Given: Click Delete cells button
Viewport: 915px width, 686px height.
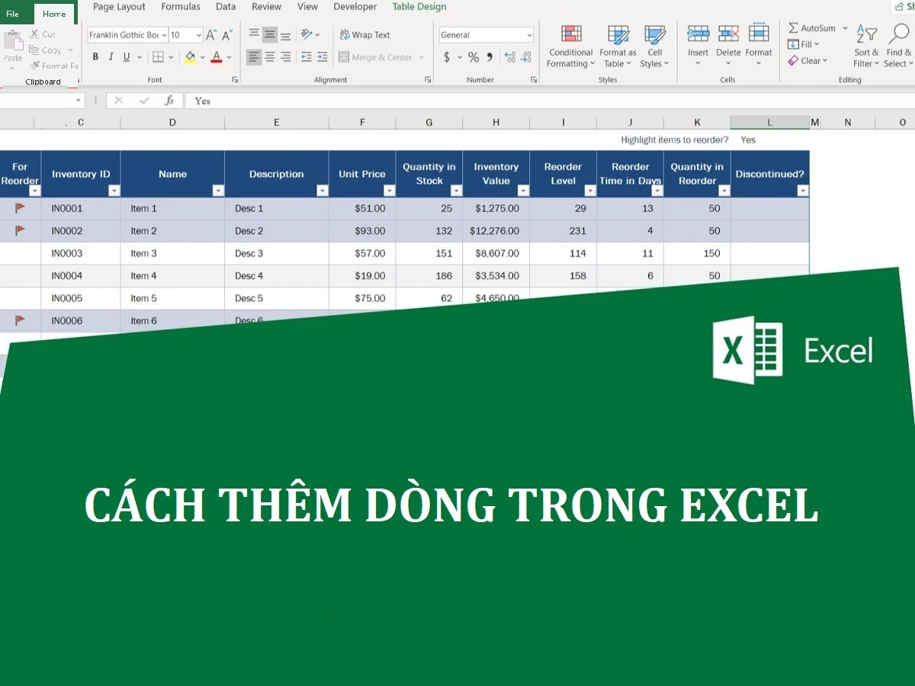Looking at the screenshot, I should [728, 46].
